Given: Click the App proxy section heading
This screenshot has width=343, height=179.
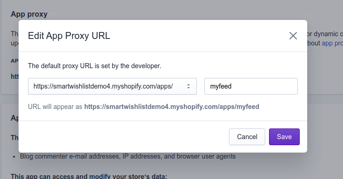Looking at the screenshot, I should [x=29, y=14].
